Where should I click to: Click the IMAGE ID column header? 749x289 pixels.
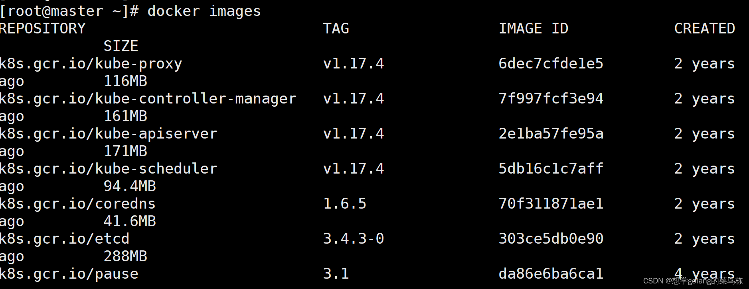pyautogui.click(x=533, y=29)
